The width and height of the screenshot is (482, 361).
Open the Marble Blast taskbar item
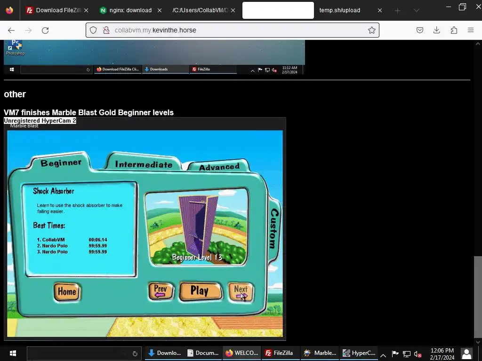[320, 353]
